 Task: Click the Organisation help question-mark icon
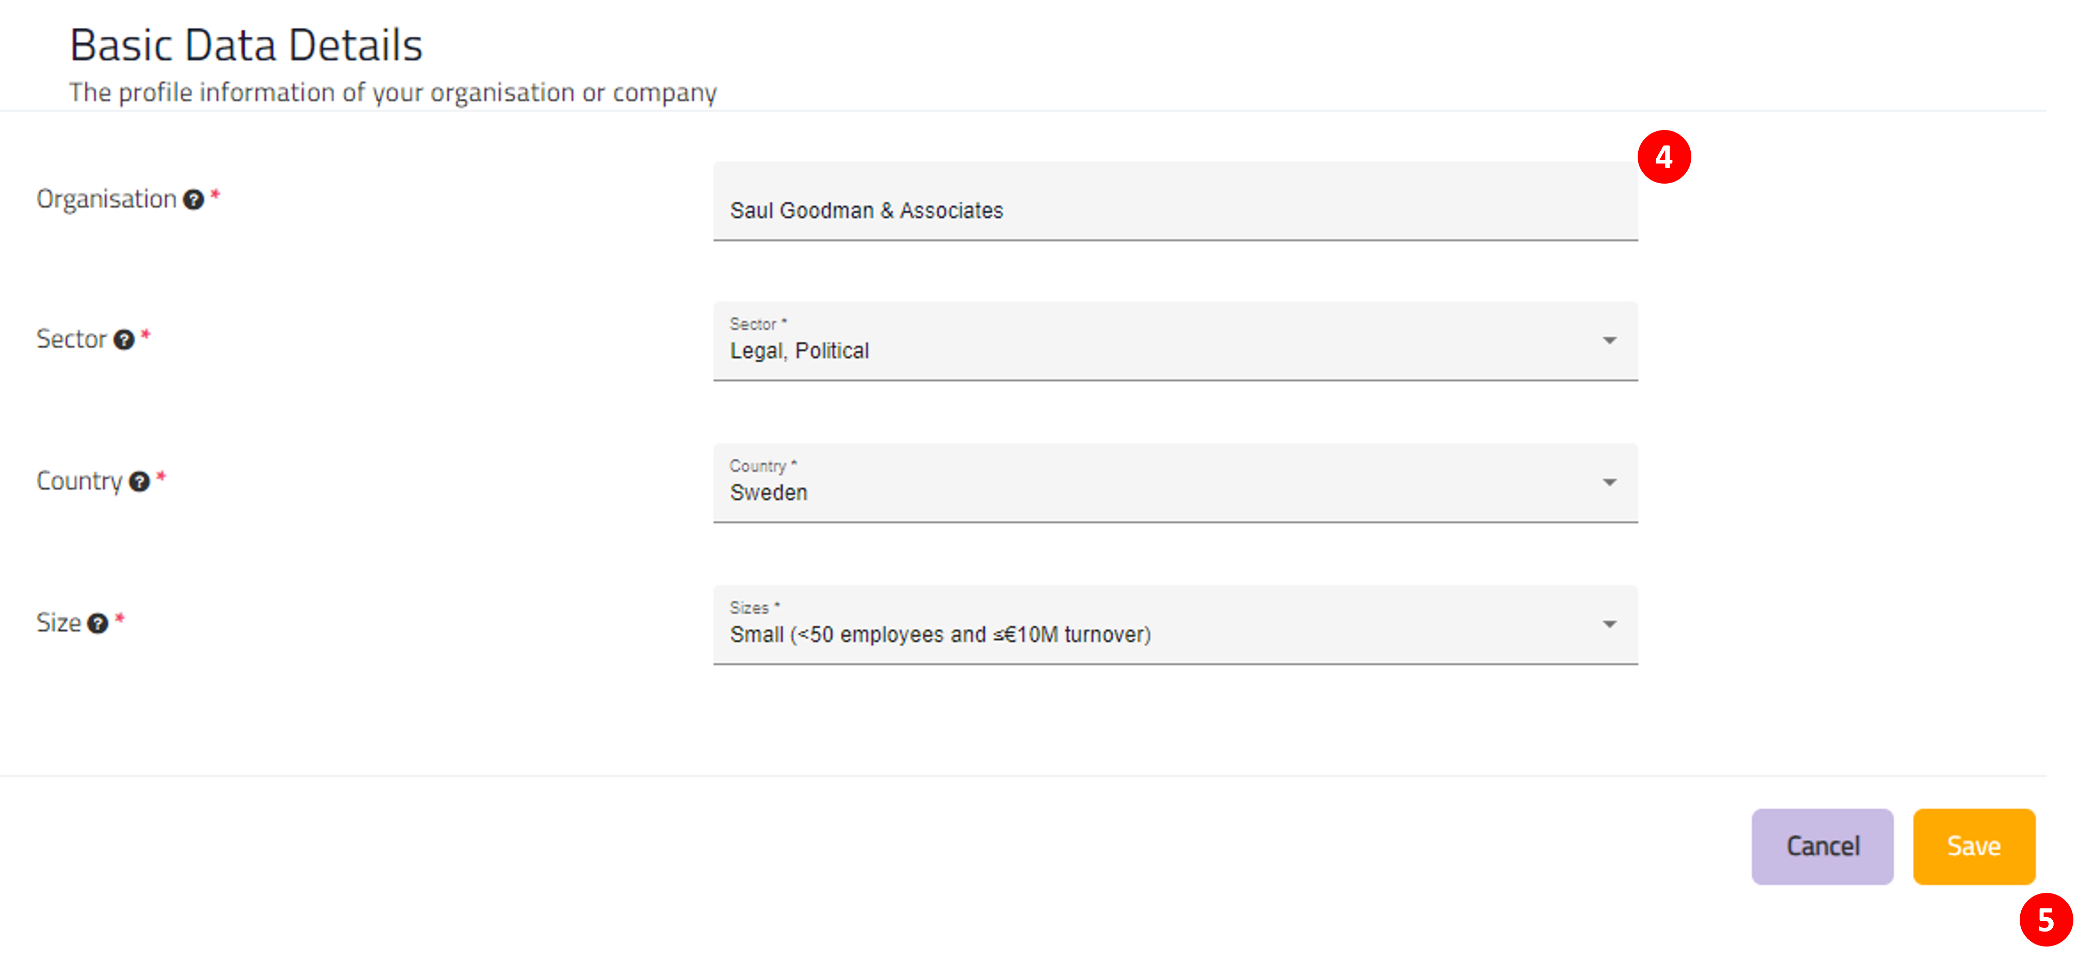pos(194,200)
